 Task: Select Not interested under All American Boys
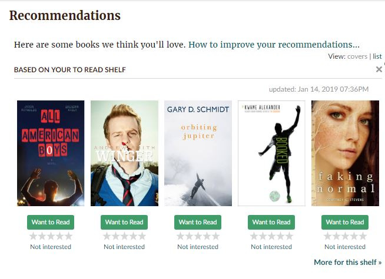(x=51, y=247)
